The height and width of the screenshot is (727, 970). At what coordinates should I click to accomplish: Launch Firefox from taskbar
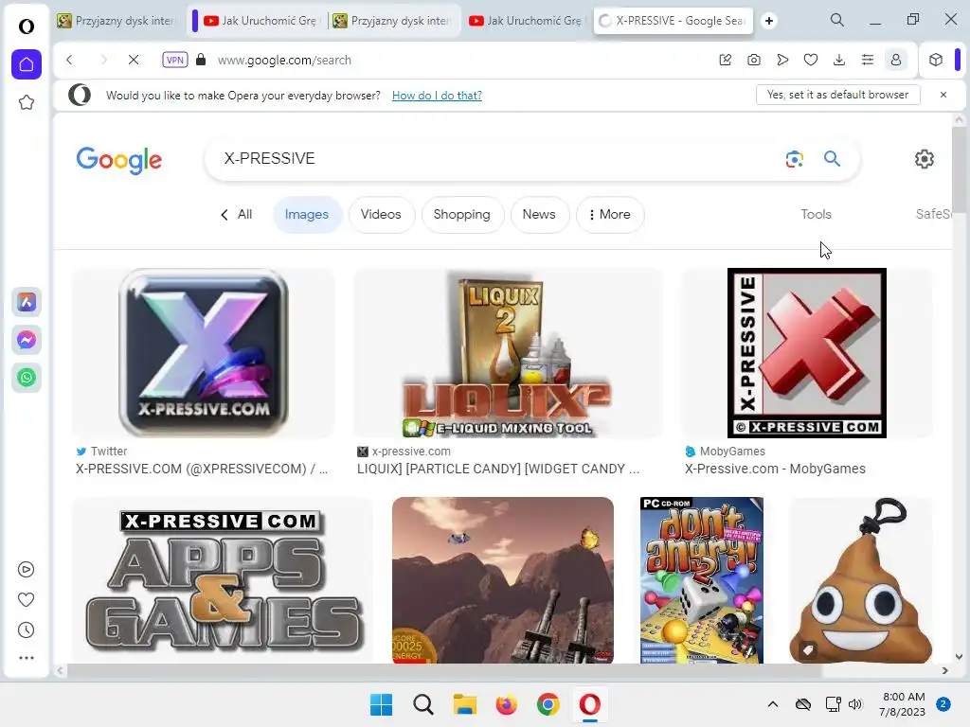click(506, 704)
